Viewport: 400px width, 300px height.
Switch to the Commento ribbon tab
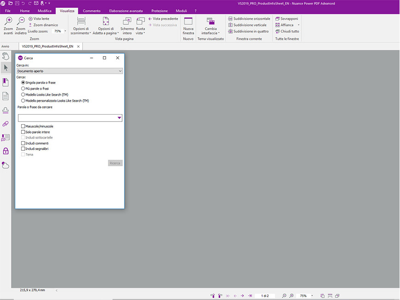91,11
